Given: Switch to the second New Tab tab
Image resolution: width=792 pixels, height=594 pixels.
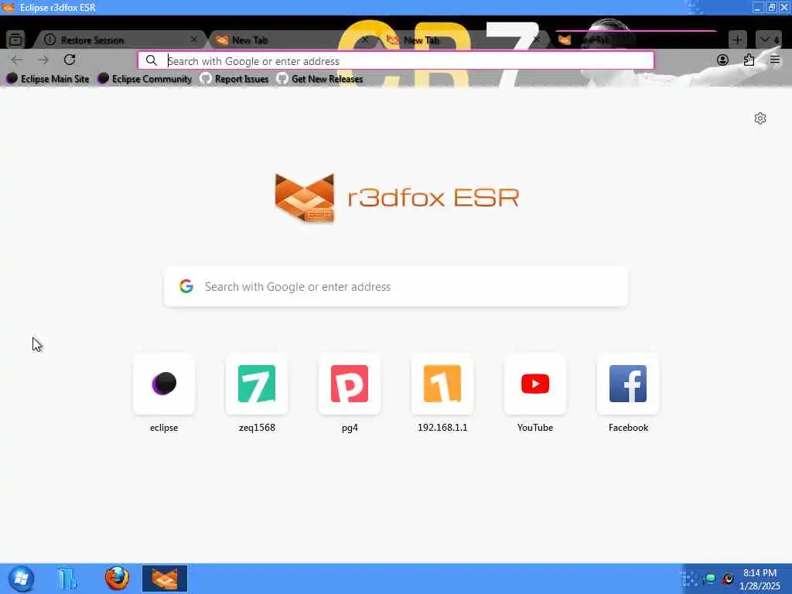Looking at the screenshot, I should pyautogui.click(x=463, y=39).
